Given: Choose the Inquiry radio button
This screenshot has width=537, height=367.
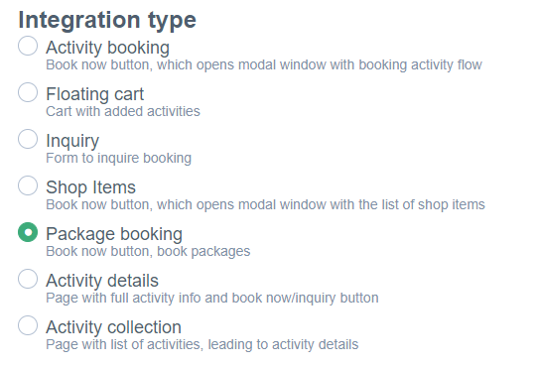Looking at the screenshot, I should 28,139.
